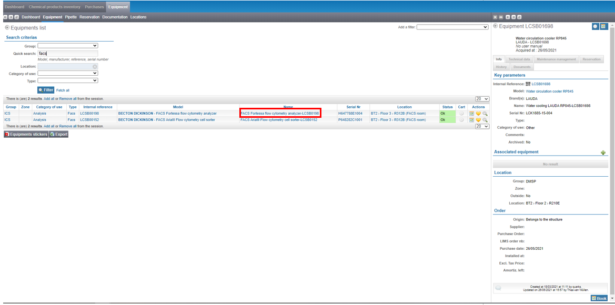Viewport: 615px width, 305px height.
Task: Open the Group dropdown
Action: [x=68, y=46]
